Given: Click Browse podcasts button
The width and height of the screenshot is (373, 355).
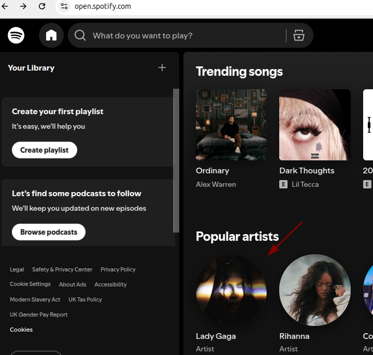Looking at the screenshot, I should click(49, 232).
